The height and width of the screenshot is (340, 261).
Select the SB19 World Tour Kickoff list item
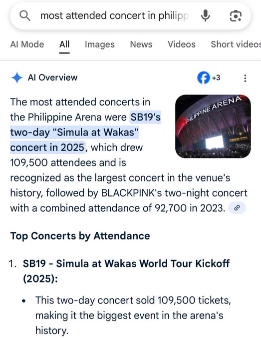point(126,271)
